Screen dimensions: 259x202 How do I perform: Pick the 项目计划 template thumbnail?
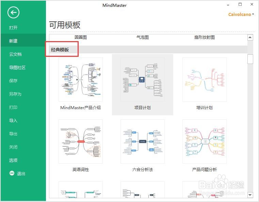point(143,80)
